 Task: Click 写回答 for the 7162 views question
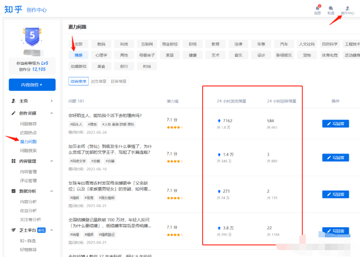point(336,124)
